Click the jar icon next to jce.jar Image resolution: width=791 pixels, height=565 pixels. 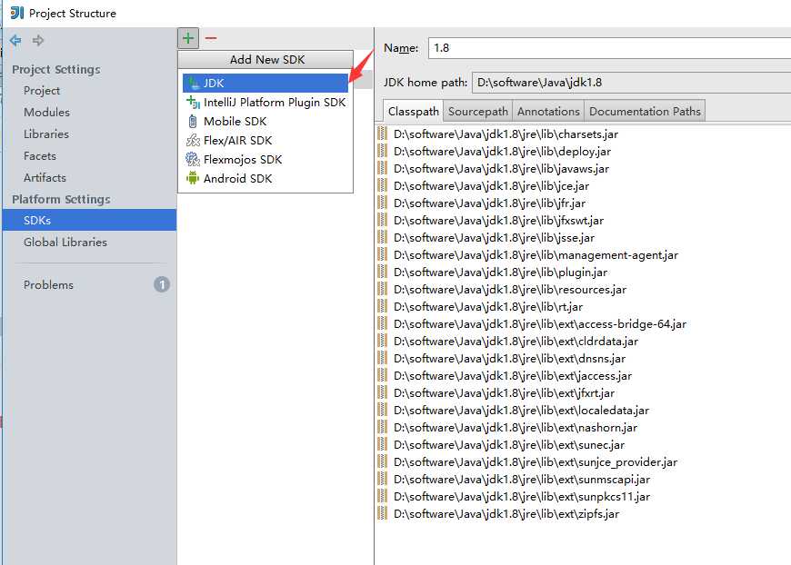[383, 185]
